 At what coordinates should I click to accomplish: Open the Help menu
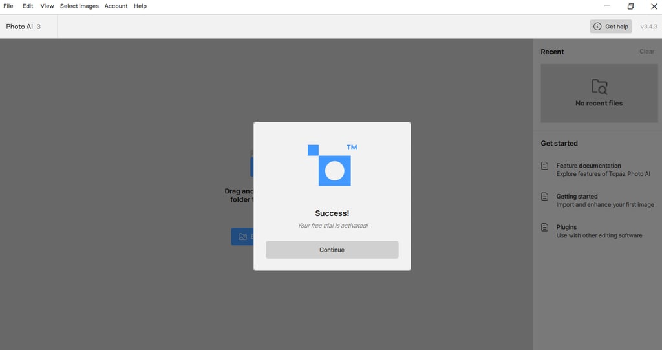[140, 6]
